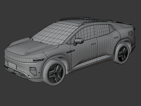Click the front license plate panel
The width and height of the screenshot is (141, 106).
click(x=12, y=65)
